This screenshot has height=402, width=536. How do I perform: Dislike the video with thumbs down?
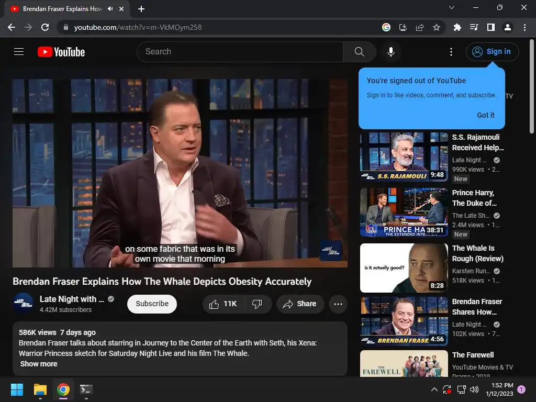tap(257, 304)
